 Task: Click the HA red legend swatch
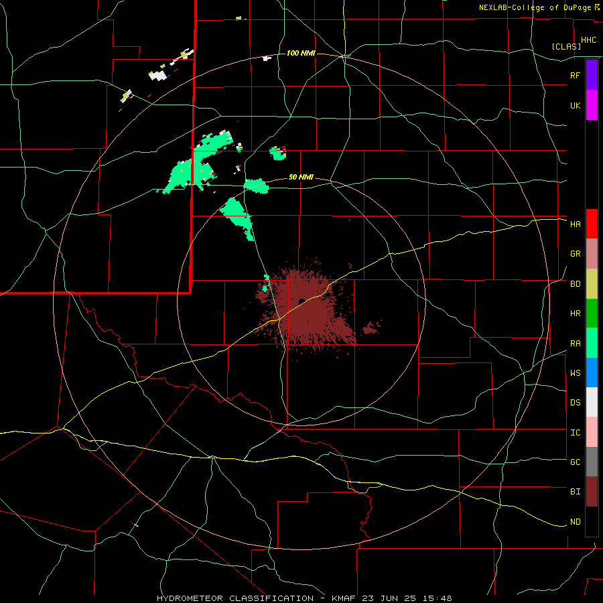[x=592, y=224]
